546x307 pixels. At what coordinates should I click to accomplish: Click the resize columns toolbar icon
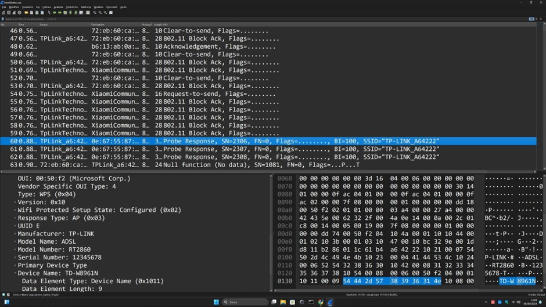pyautogui.click(x=109, y=12)
